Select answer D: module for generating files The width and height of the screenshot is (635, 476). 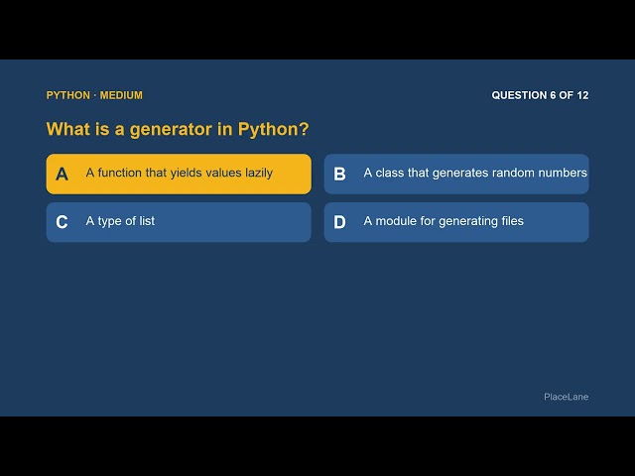pyautogui.click(x=456, y=222)
